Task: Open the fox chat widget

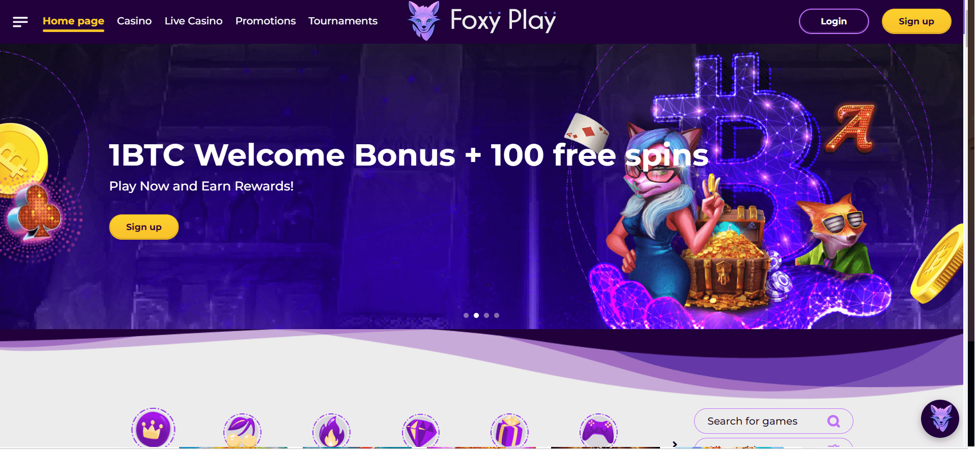Action: 940,419
